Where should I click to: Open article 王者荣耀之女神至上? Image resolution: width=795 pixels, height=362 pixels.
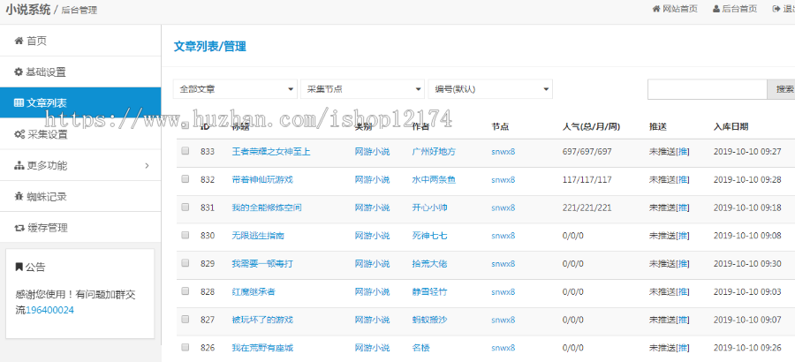(271, 151)
